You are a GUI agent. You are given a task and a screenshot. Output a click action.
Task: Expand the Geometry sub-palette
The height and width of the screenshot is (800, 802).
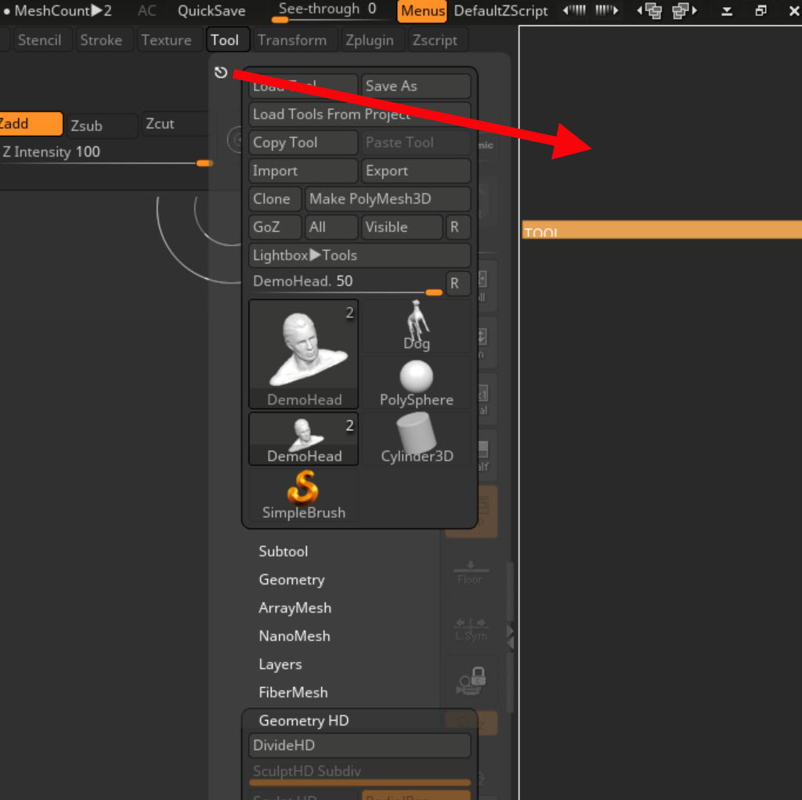(x=291, y=579)
